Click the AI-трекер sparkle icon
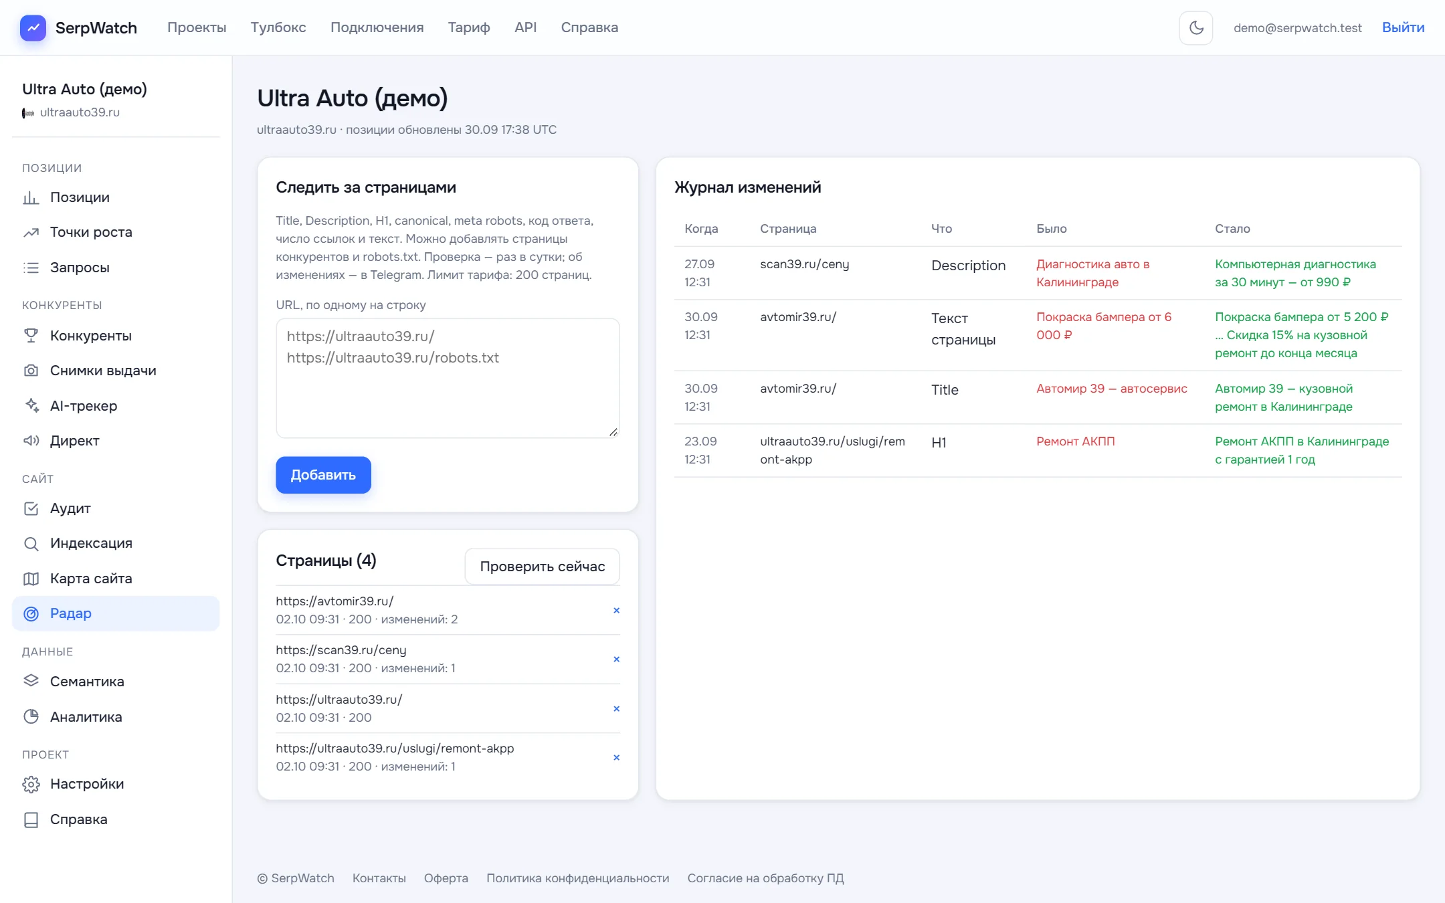The width and height of the screenshot is (1445, 903). pyautogui.click(x=31, y=406)
